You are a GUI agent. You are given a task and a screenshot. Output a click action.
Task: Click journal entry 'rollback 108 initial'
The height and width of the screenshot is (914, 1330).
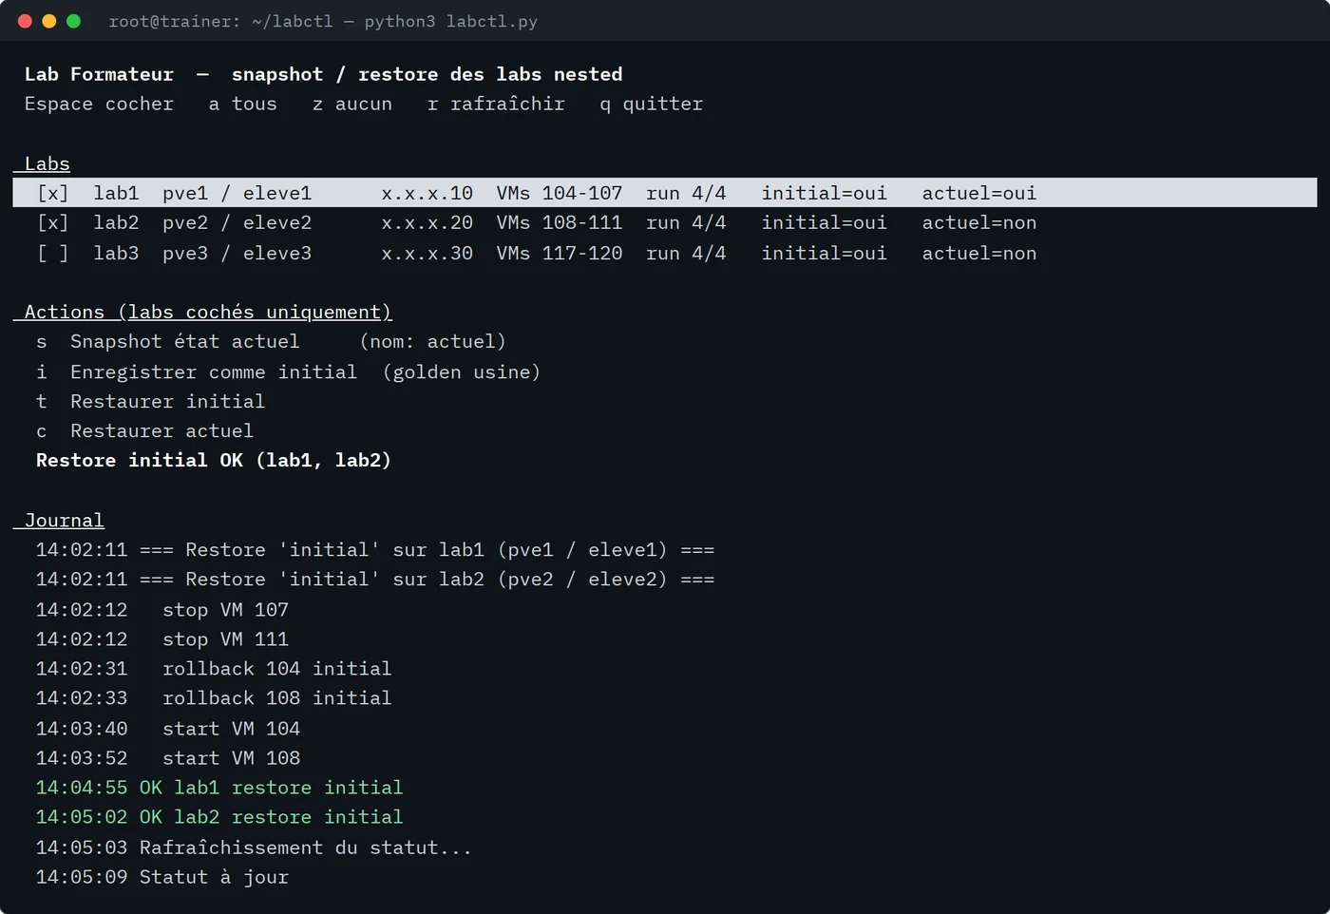click(214, 697)
